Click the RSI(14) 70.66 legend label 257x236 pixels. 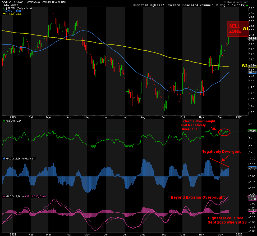[x=13, y=121]
